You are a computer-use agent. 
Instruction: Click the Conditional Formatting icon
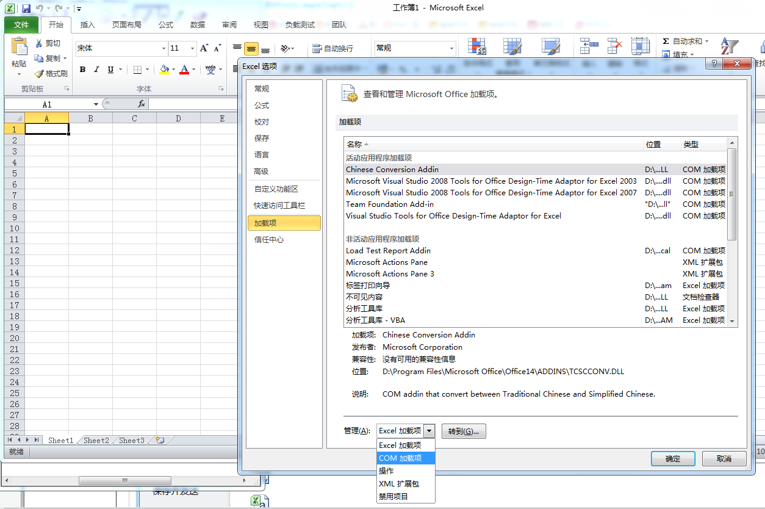(x=477, y=47)
